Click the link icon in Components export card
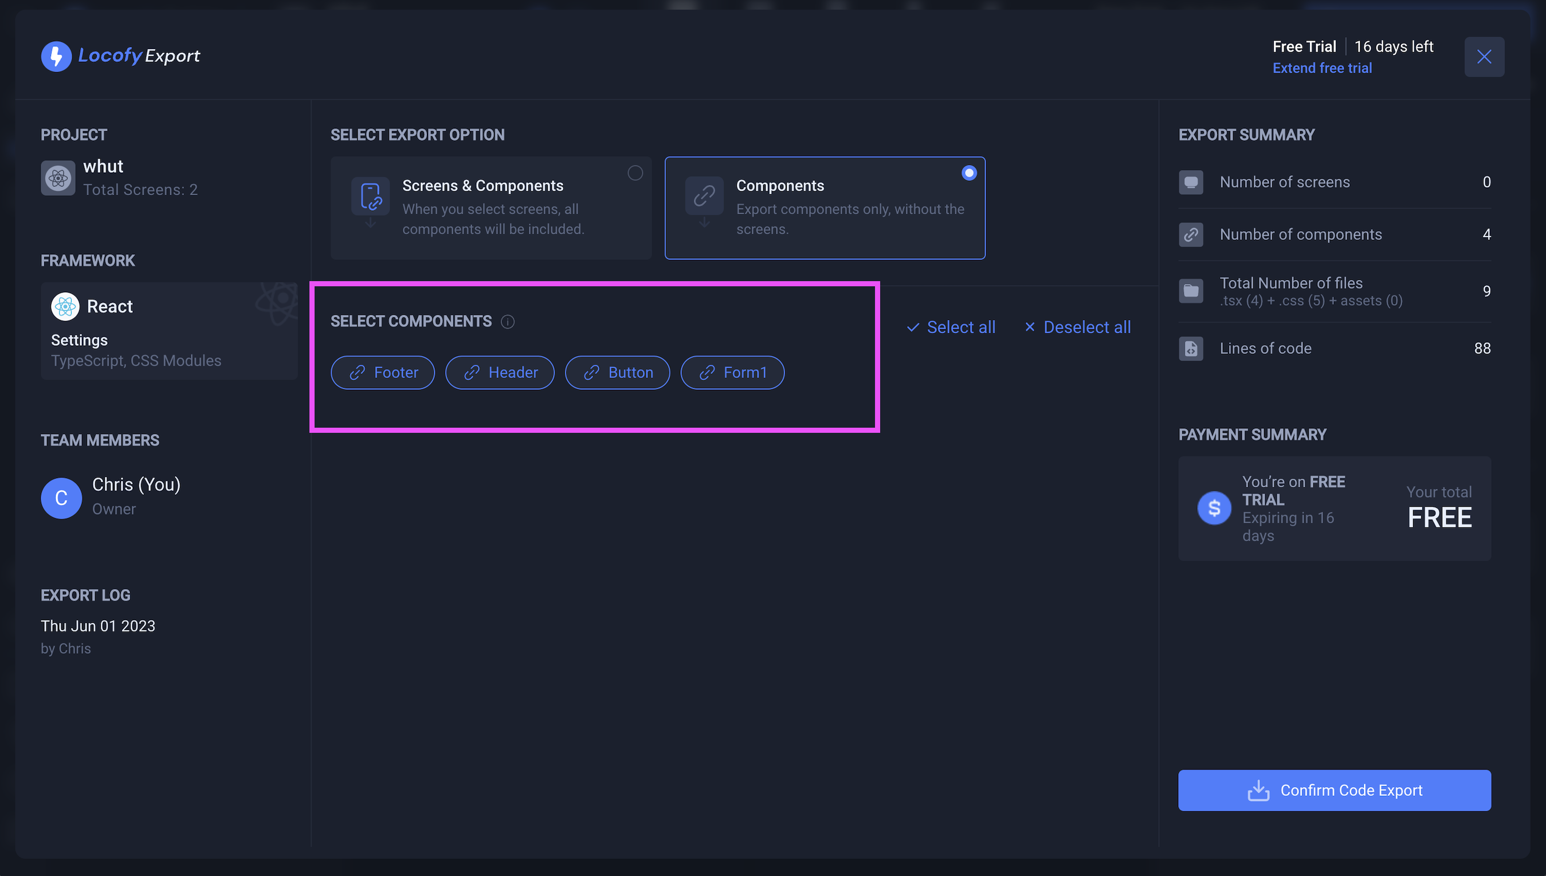This screenshot has width=1546, height=876. tap(704, 196)
